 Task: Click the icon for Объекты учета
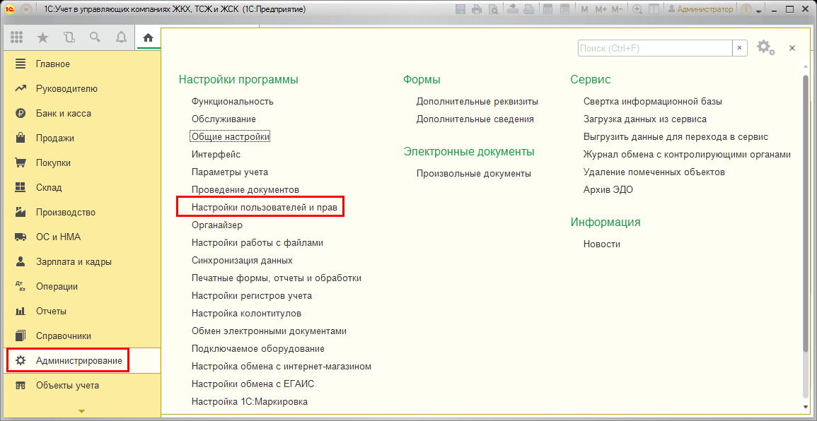pos(21,386)
